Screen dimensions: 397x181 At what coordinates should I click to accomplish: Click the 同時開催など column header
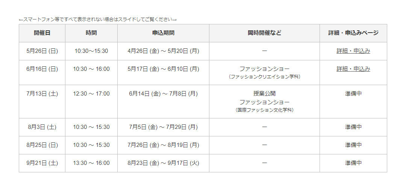264,33
